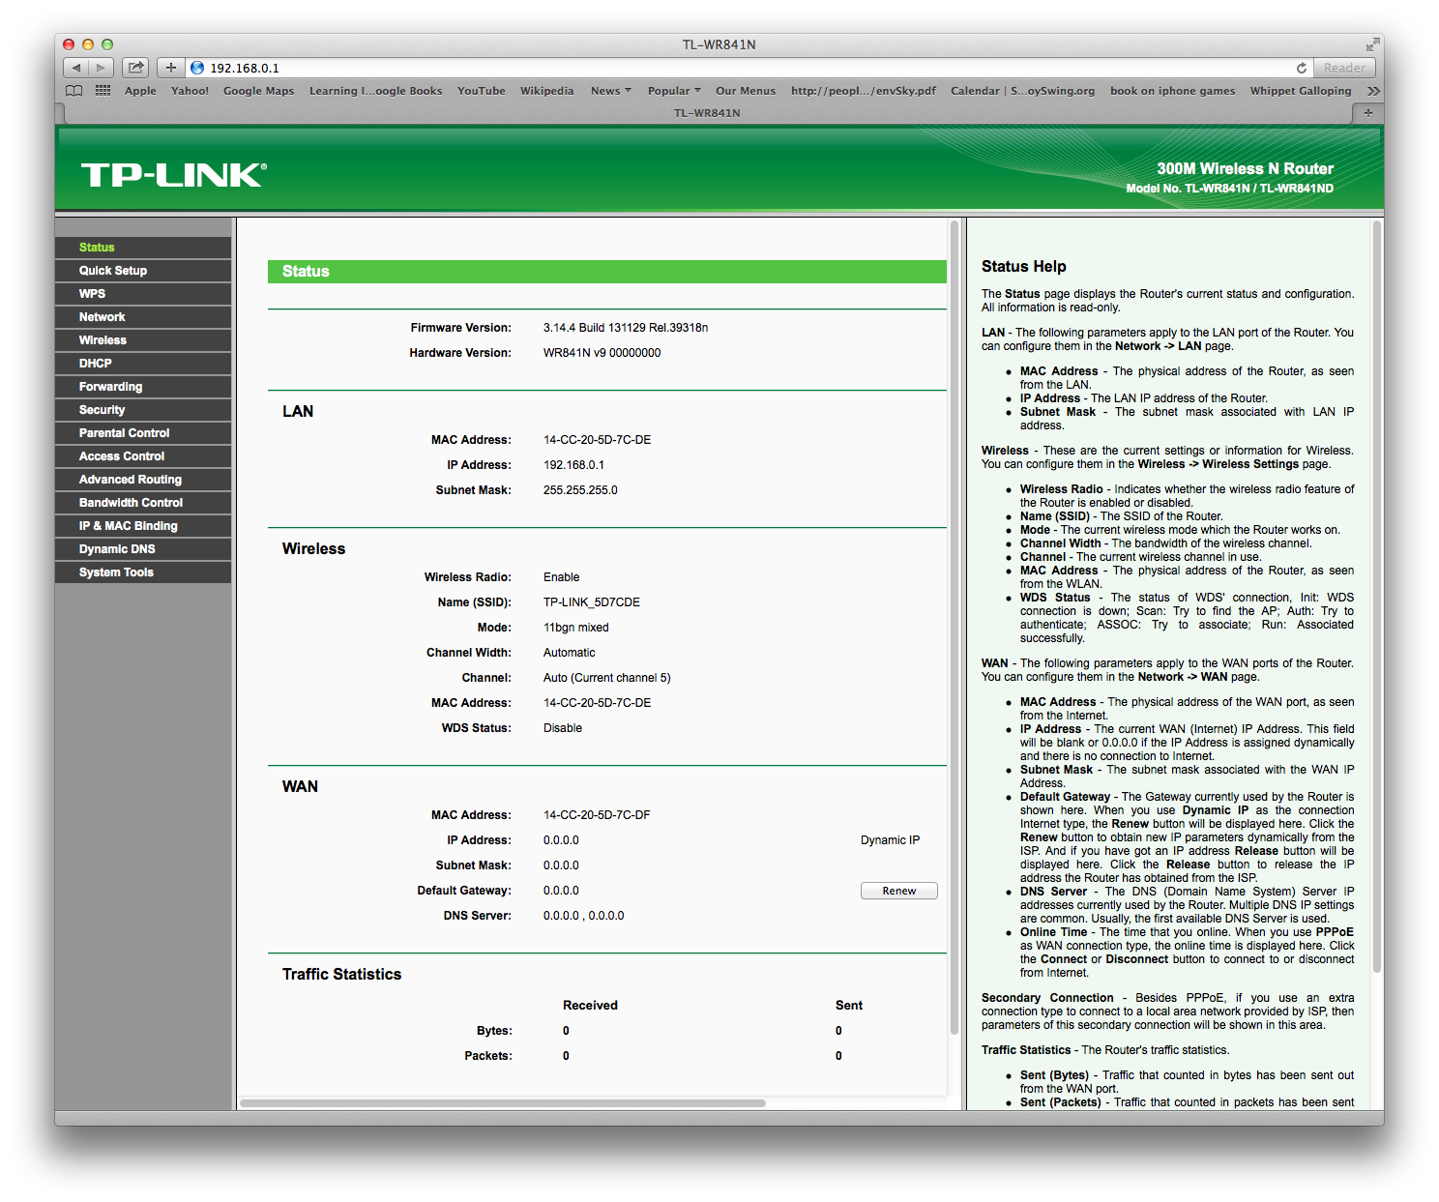Click Auto (Current channel 5) value
This screenshot has height=1202, width=1439.
click(x=606, y=678)
